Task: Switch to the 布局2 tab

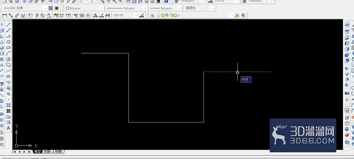Action: click(x=59, y=152)
